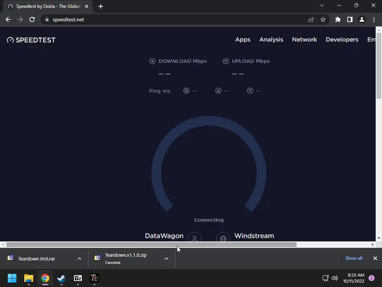Click the DataWagon server name
This screenshot has width=382, height=287.
point(164,236)
